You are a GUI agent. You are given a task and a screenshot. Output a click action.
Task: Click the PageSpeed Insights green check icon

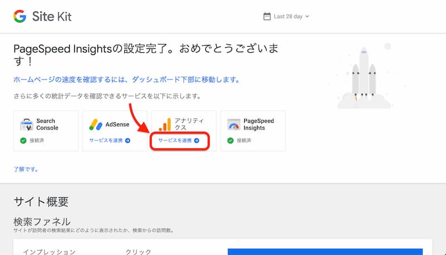pyautogui.click(x=230, y=141)
